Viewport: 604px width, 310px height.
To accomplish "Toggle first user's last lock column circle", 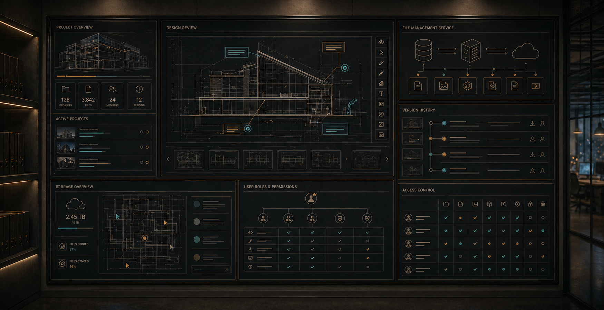I will coord(543,218).
